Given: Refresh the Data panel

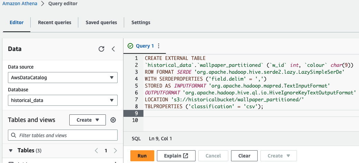Looking at the screenshot, I should click(101, 49).
